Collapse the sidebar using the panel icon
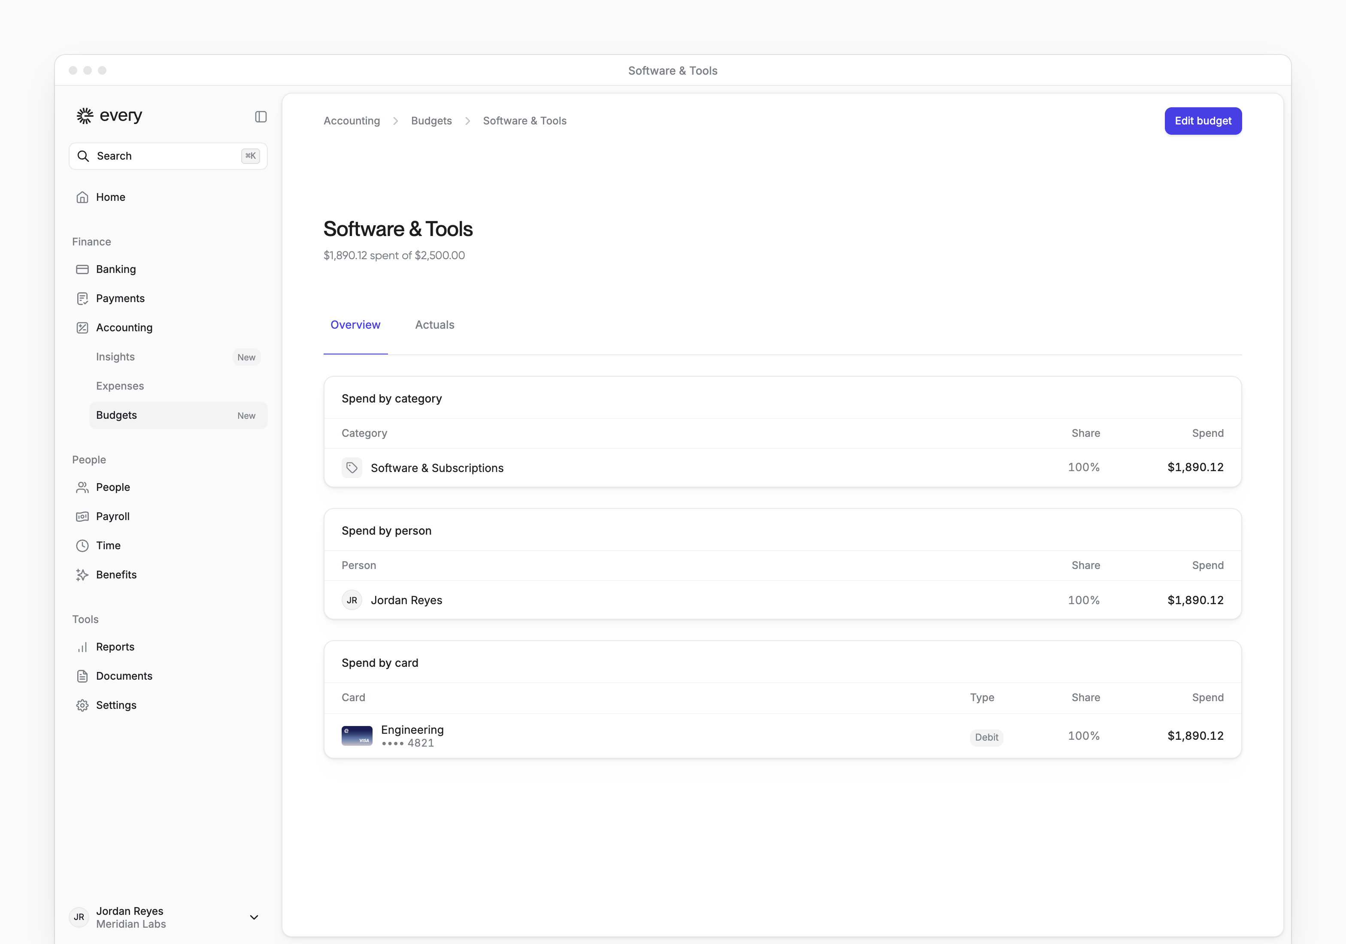This screenshot has width=1346, height=944. 261,117
